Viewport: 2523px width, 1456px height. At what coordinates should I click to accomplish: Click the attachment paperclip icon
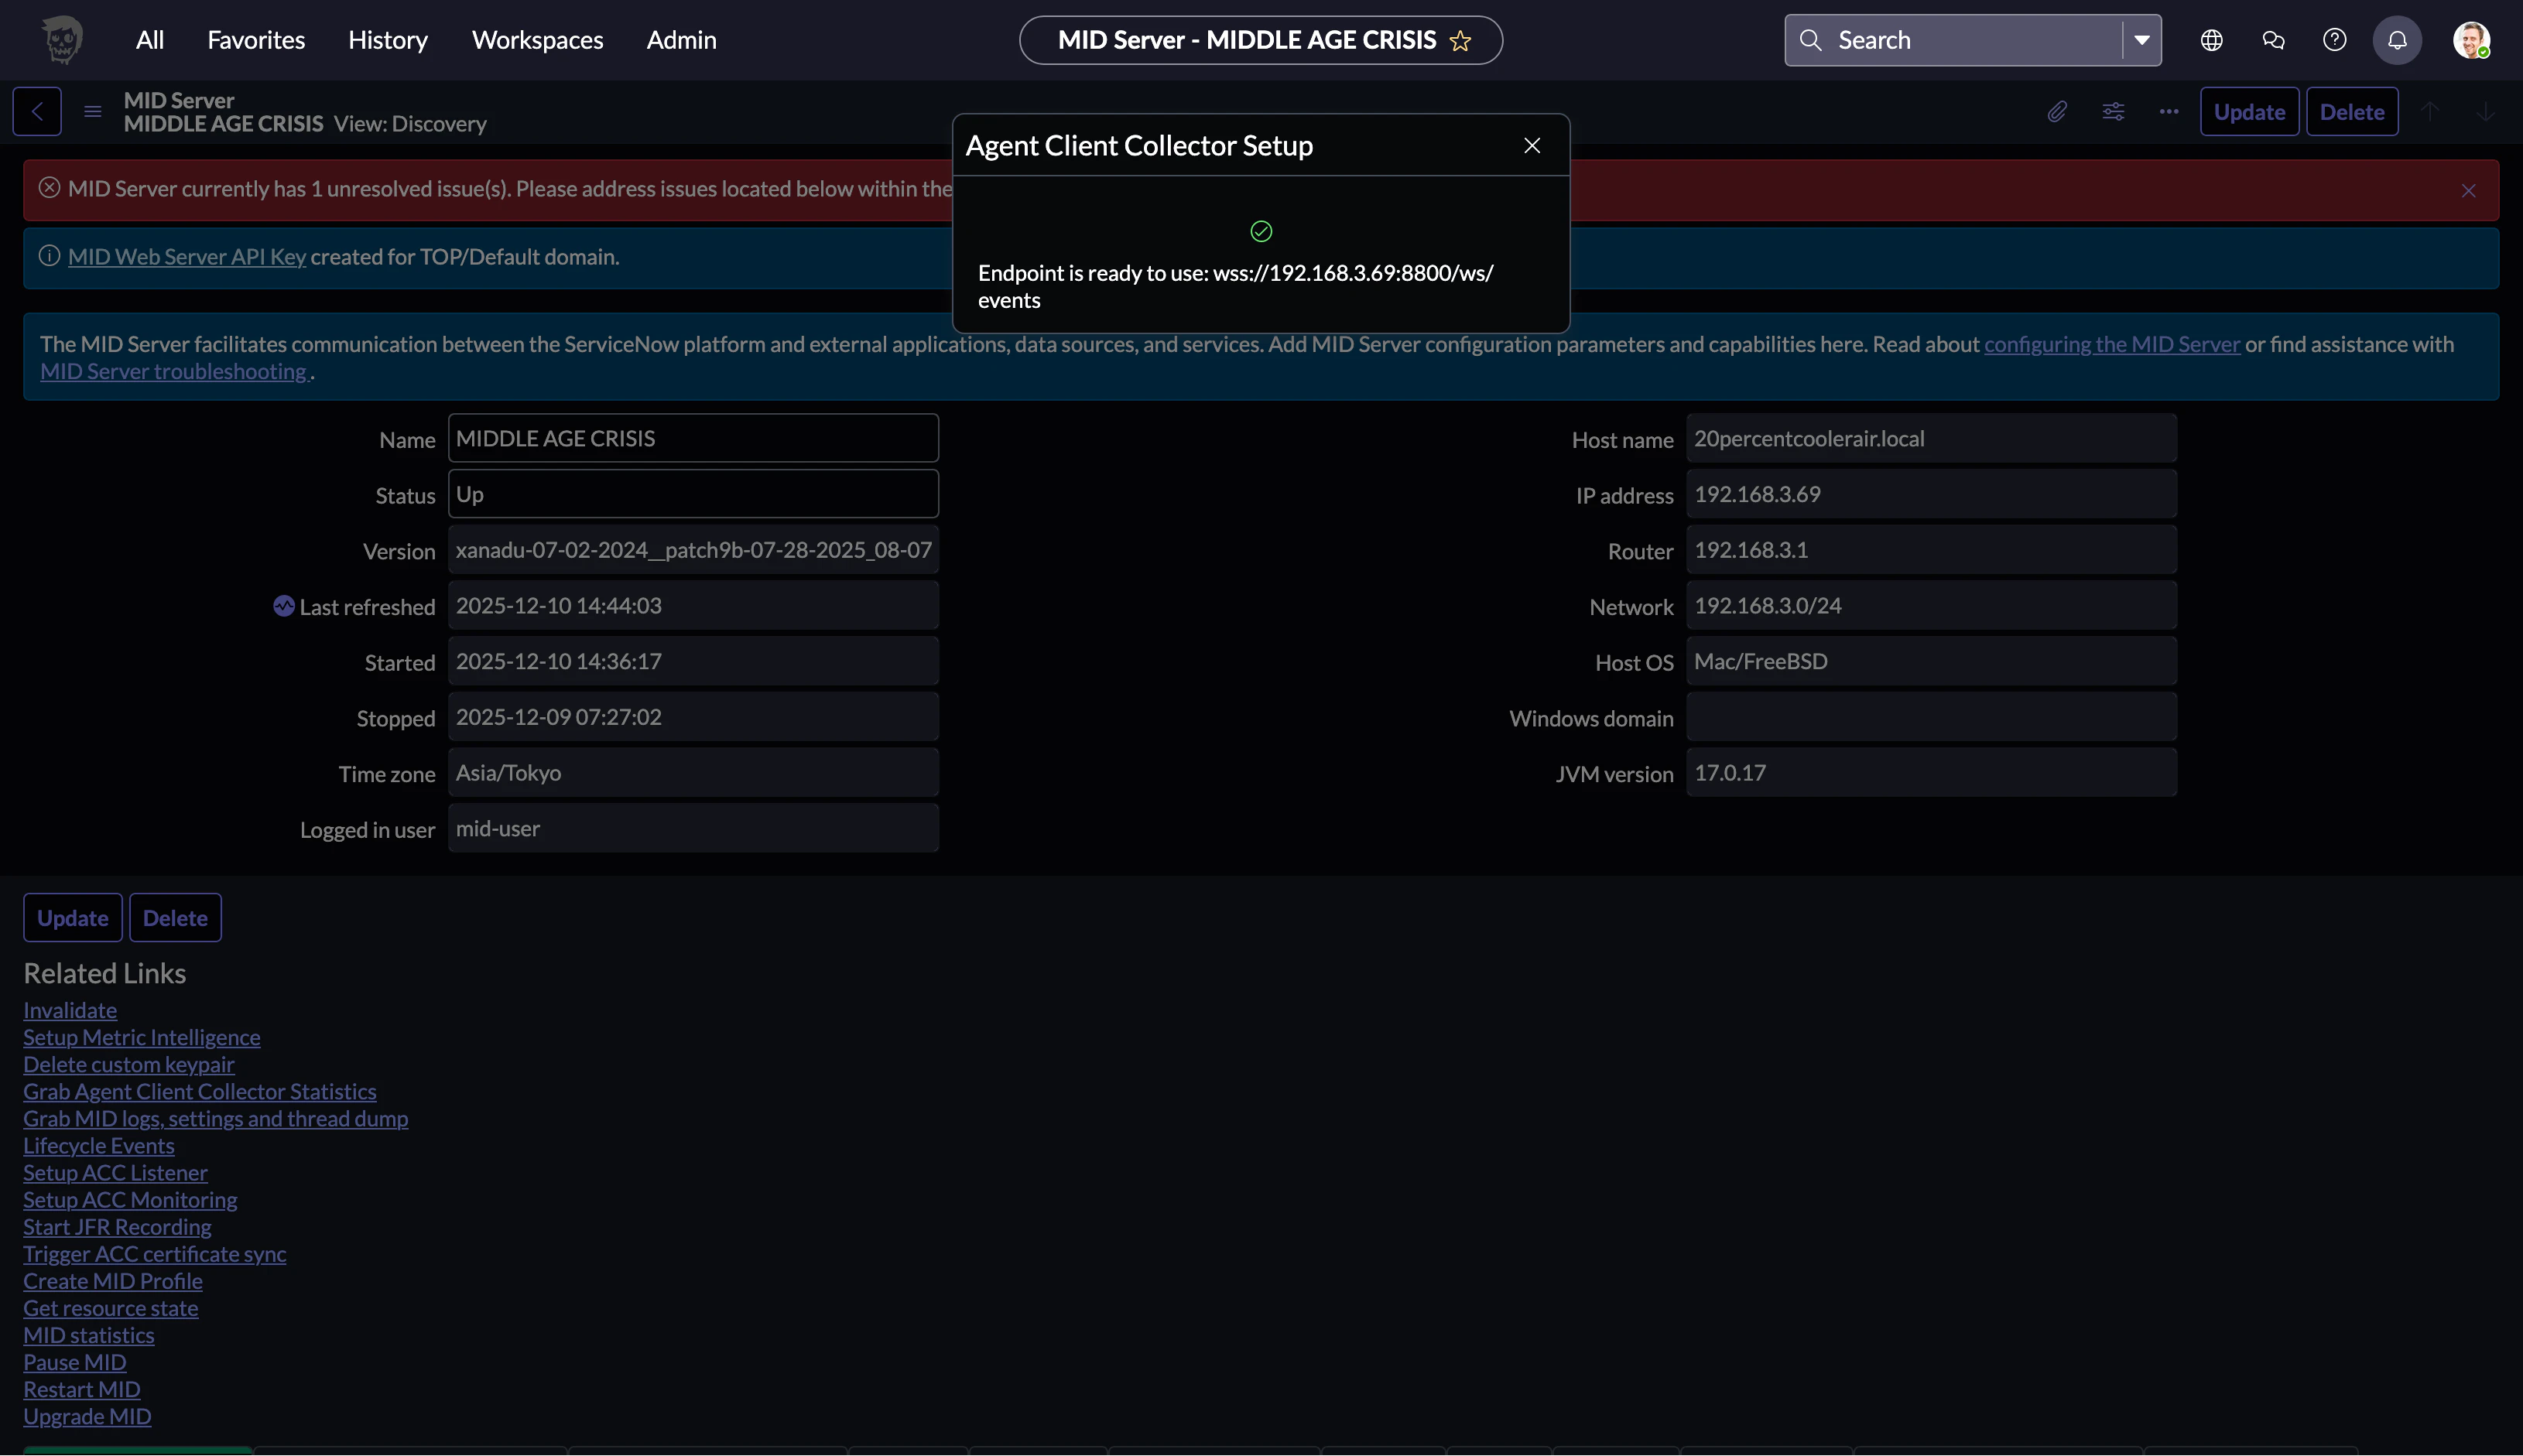(2057, 111)
